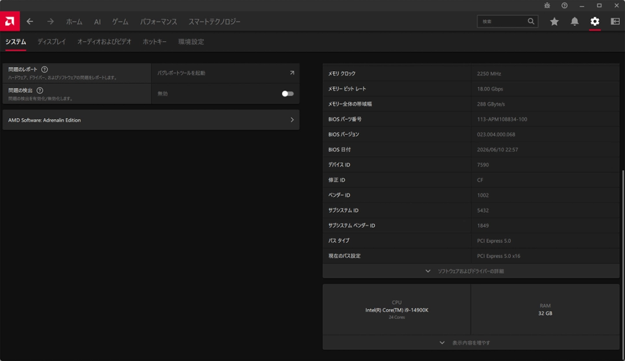Image resolution: width=625 pixels, height=361 pixels.
Task: Click the AMD logo icon
Action: coord(10,21)
